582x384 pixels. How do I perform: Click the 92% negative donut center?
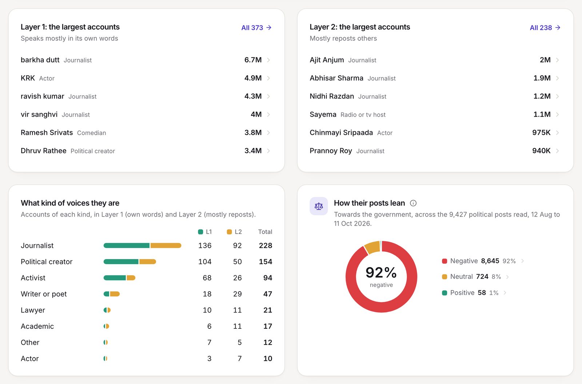click(381, 276)
